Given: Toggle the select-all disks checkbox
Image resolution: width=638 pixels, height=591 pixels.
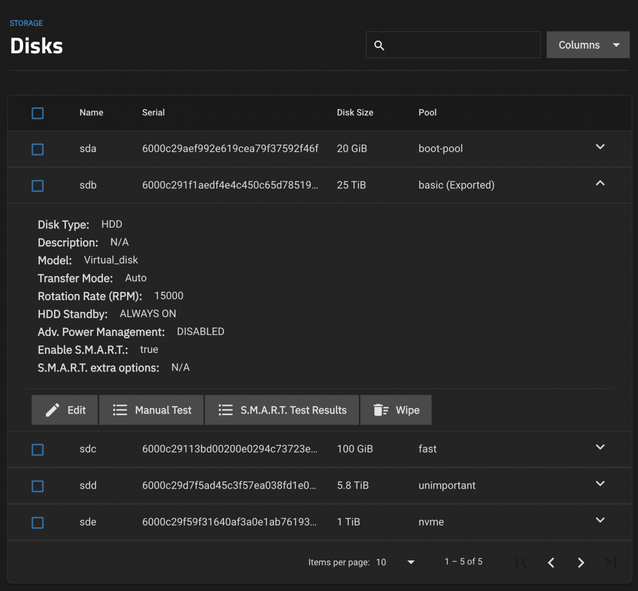Looking at the screenshot, I should [x=37, y=113].
